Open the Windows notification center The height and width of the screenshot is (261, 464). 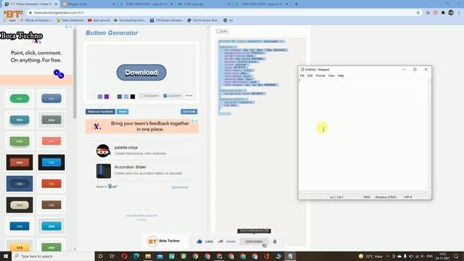(x=456, y=256)
